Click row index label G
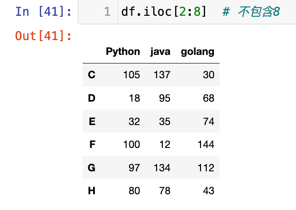The image size is (296, 210). click(92, 168)
